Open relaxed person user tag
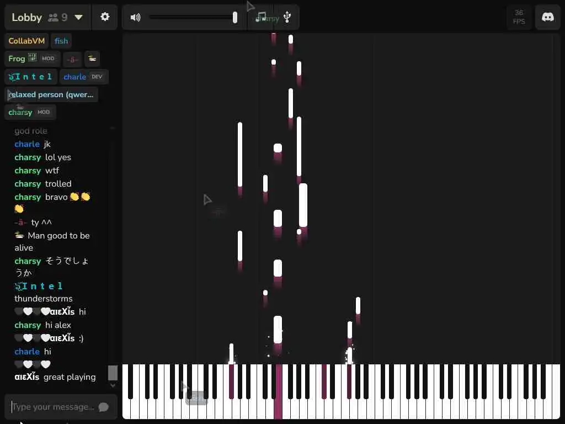565x424 pixels. (51, 94)
